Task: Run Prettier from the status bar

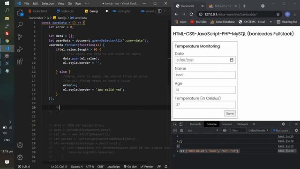Action: [x=147, y=167]
